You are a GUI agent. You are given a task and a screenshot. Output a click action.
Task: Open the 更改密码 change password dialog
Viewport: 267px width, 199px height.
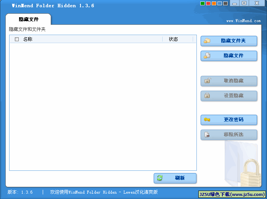229,120
